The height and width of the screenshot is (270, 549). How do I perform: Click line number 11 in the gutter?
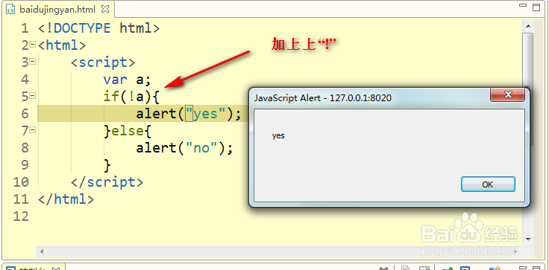(x=21, y=199)
